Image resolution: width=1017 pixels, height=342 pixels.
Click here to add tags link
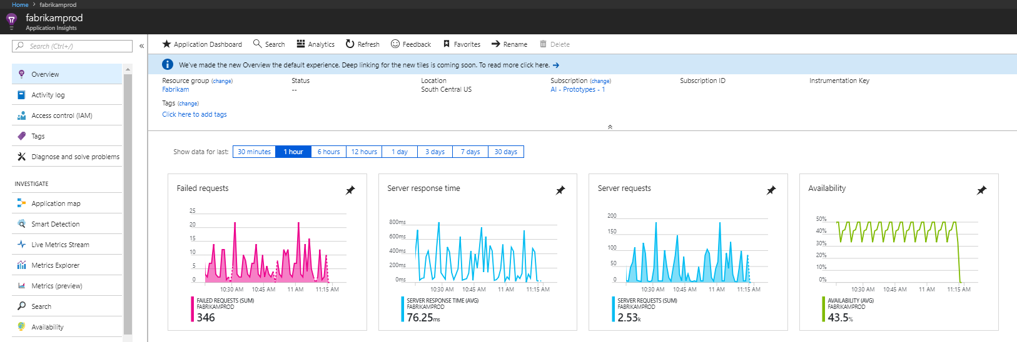(194, 114)
